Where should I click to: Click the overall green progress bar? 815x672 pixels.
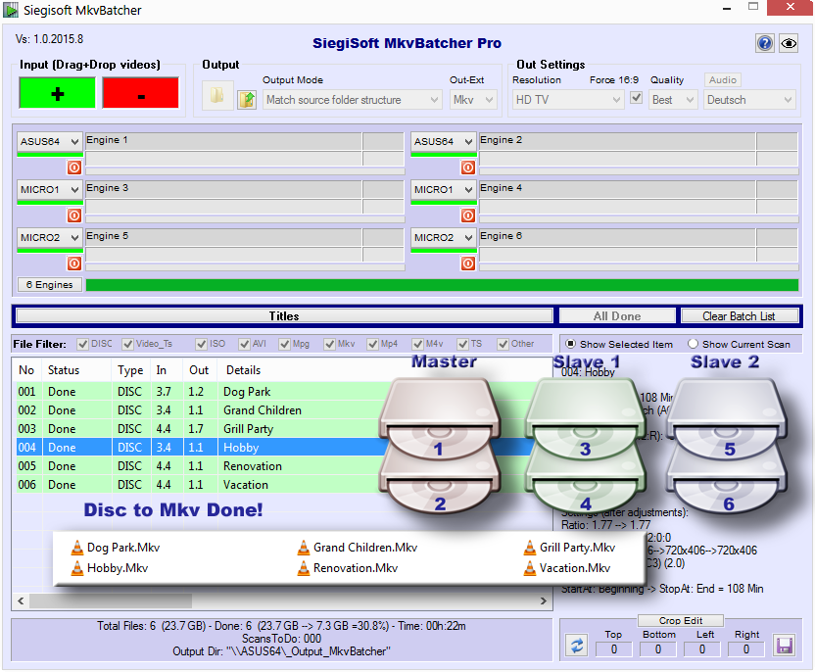(x=442, y=285)
